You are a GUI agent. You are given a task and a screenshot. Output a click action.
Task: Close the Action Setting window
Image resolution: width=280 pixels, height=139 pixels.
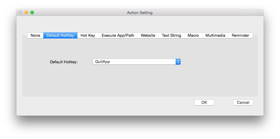[x=20, y=13]
